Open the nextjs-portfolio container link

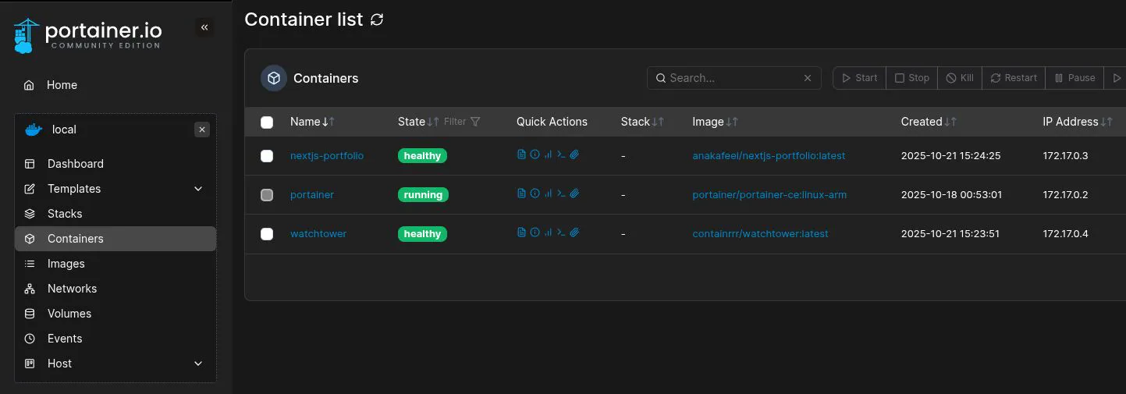coord(327,156)
